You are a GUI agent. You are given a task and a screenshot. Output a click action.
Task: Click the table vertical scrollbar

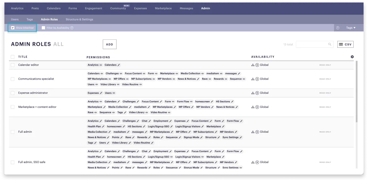pyautogui.click(x=356, y=92)
